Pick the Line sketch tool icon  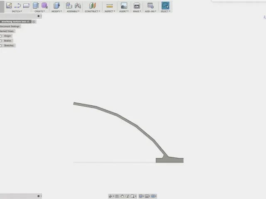tap(17, 6)
